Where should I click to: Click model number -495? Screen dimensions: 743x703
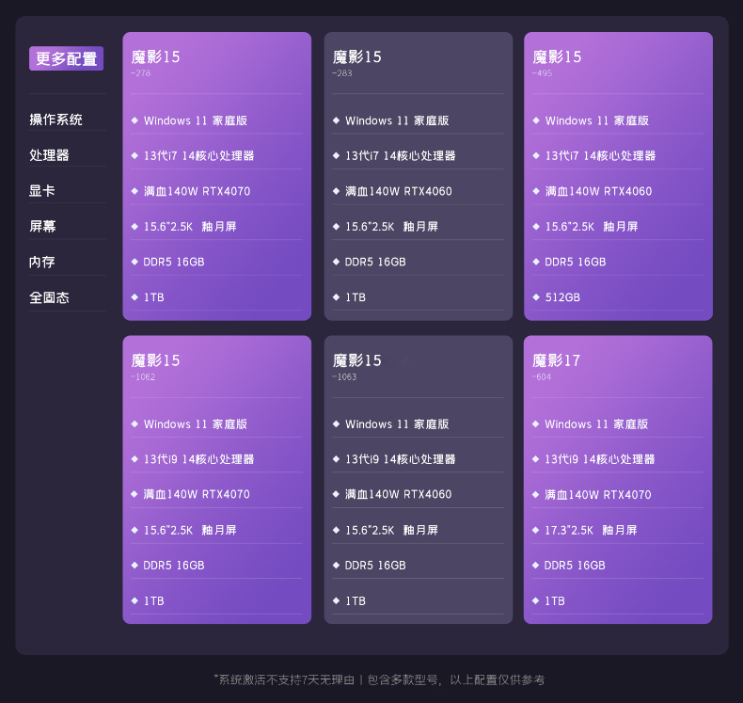542,73
